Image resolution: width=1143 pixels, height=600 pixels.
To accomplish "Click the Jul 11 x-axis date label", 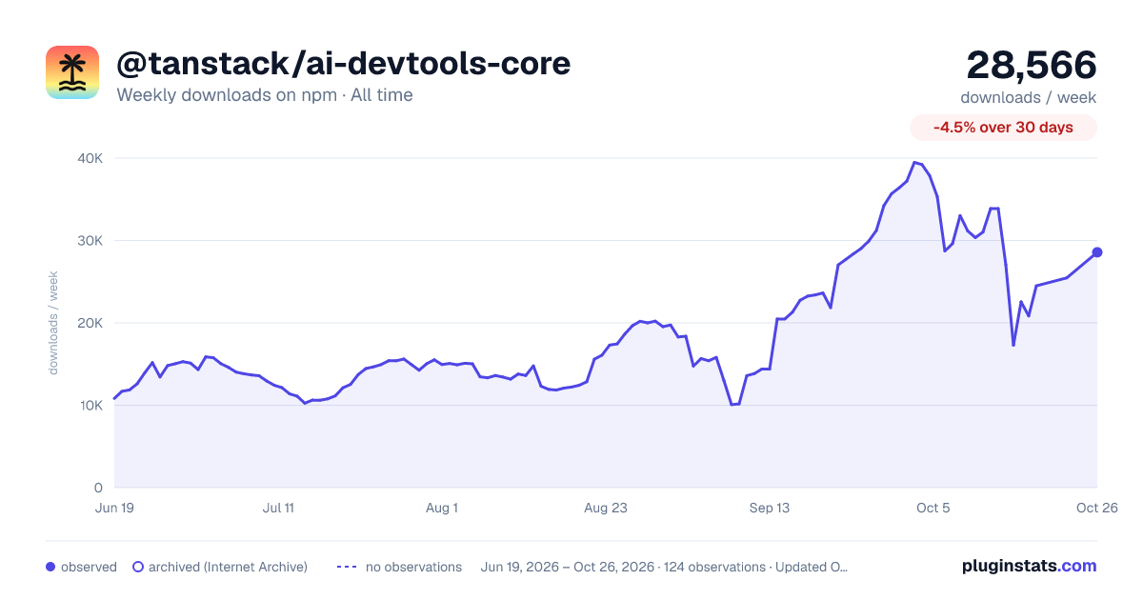I will [278, 508].
